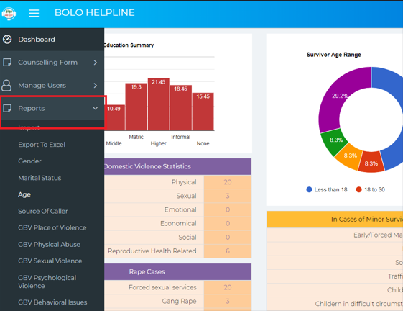Collapse the Reports chevron
The image size is (403, 311).
[x=96, y=108]
